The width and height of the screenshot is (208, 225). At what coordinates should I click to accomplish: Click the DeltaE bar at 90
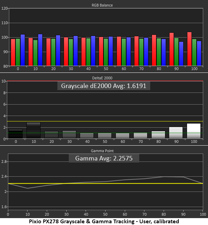pyautogui.click(x=176, y=133)
